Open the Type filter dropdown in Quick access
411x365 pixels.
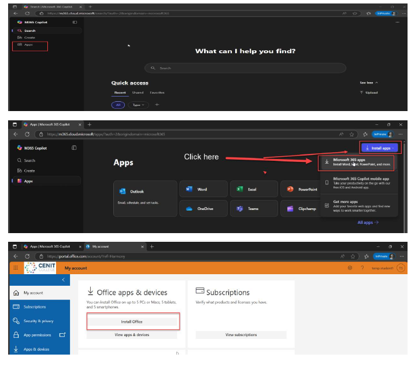click(138, 105)
